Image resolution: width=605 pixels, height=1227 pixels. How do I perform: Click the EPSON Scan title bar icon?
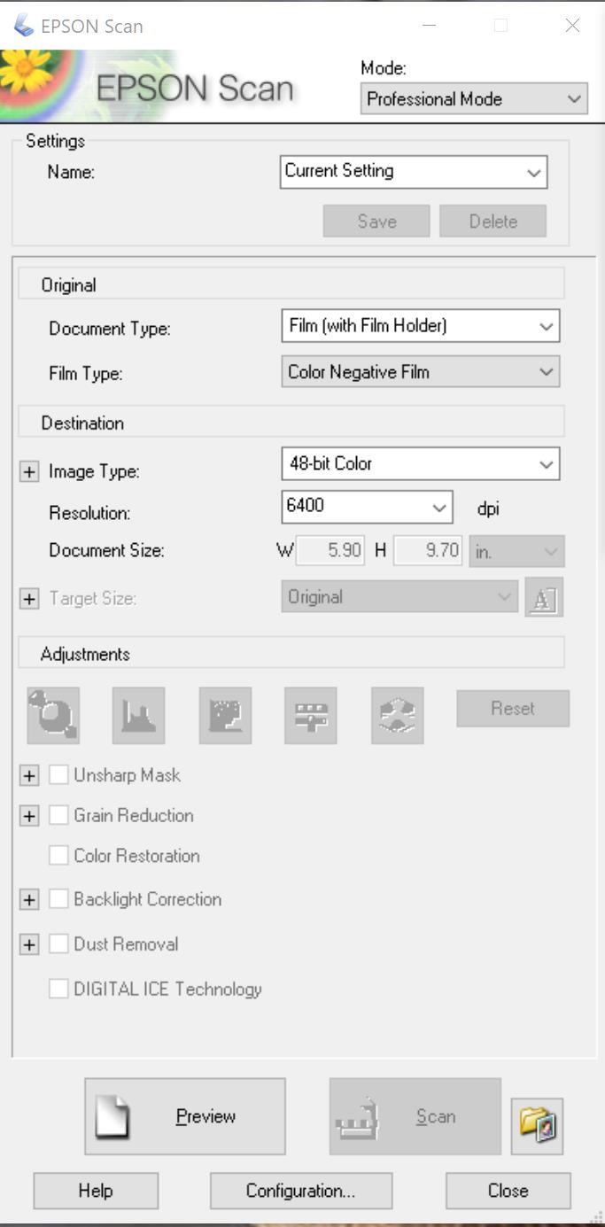tap(24, 25)
